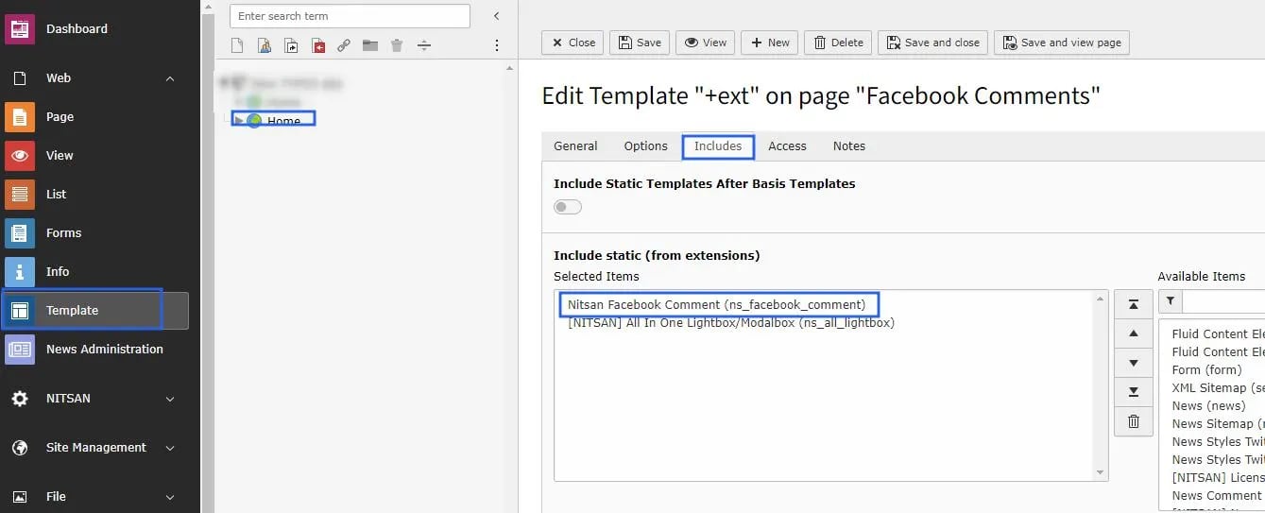This screenshot has width=1265, height=513.
Task: Select News (news) in Available Items
Action: coord(1208,406)
